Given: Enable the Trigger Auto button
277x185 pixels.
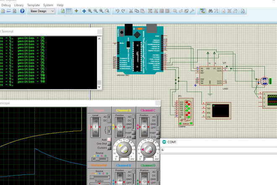Looking at the screenshot, I should tap(109, 140).
